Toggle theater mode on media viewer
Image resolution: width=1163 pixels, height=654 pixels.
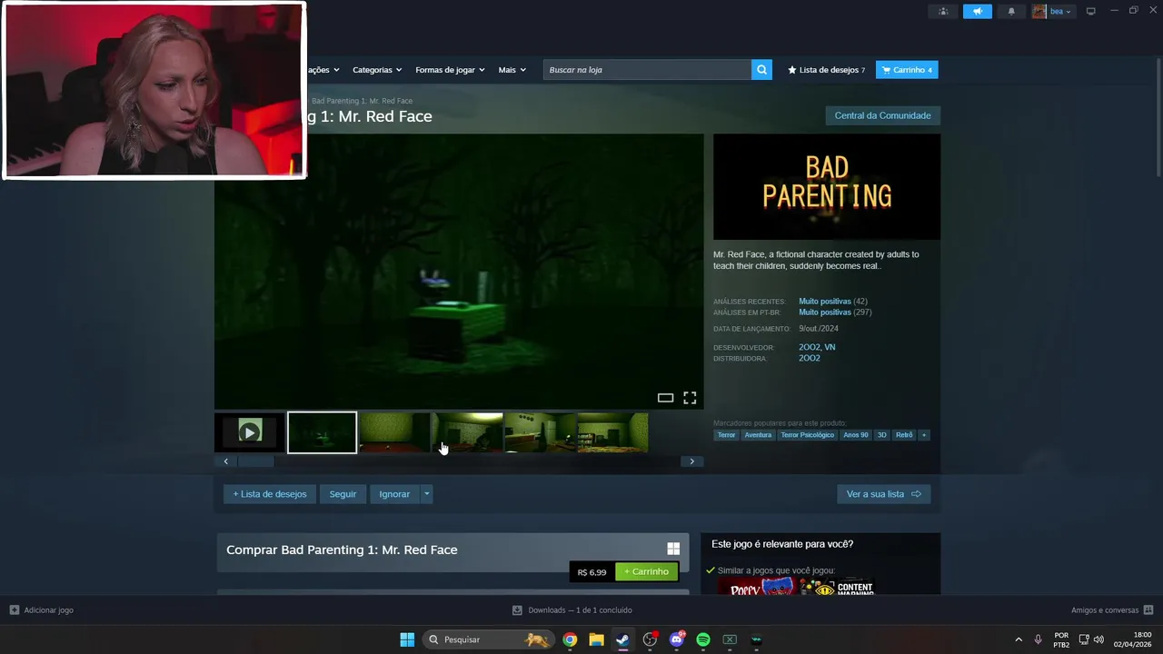(x=665, y=398)
